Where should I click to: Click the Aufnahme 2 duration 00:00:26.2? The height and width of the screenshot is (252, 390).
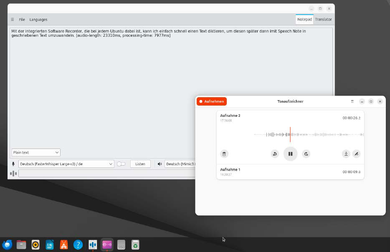352,118
